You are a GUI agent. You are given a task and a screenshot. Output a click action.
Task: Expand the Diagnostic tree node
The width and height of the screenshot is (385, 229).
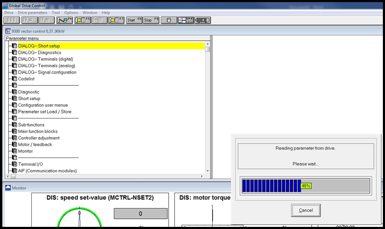coord(14,92)
